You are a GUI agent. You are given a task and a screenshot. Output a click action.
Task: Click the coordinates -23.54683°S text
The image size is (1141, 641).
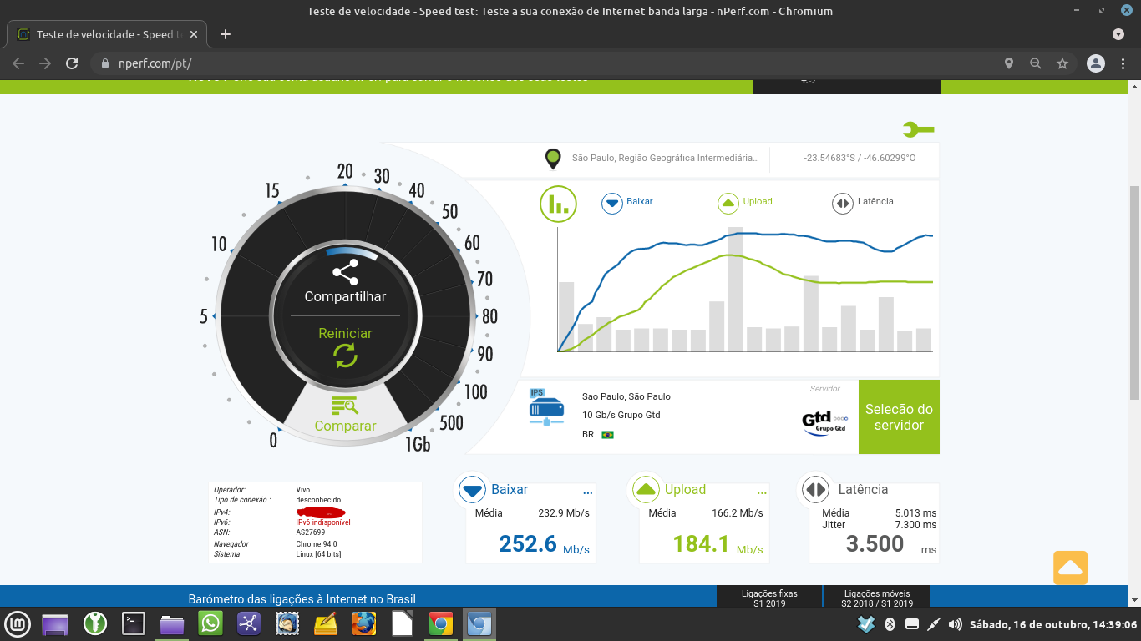tap(860, 158)
